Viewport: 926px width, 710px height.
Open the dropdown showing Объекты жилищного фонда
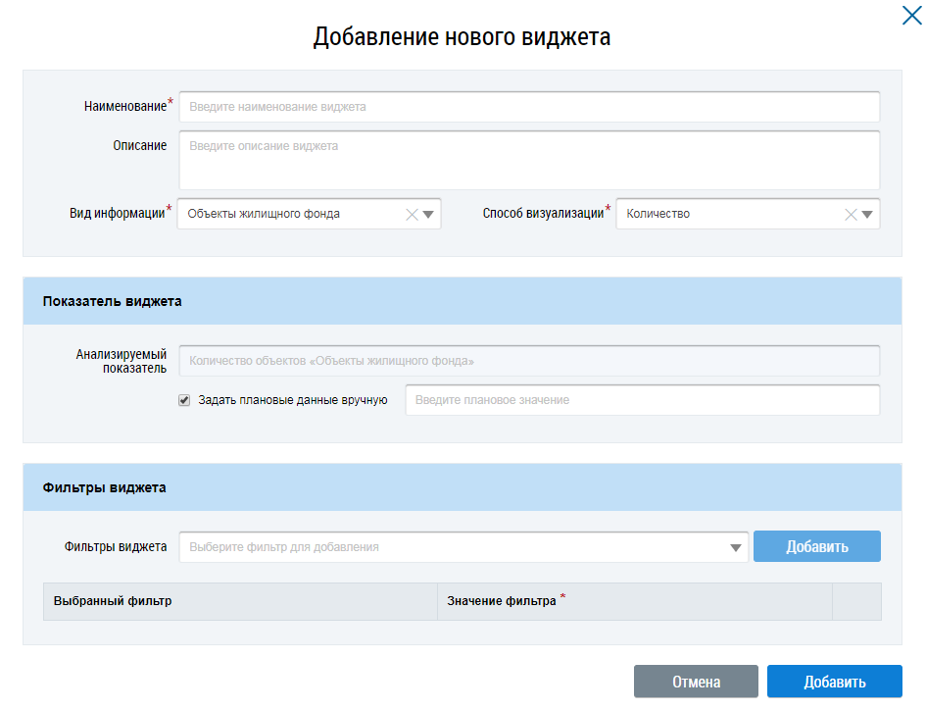coord(289,214)
